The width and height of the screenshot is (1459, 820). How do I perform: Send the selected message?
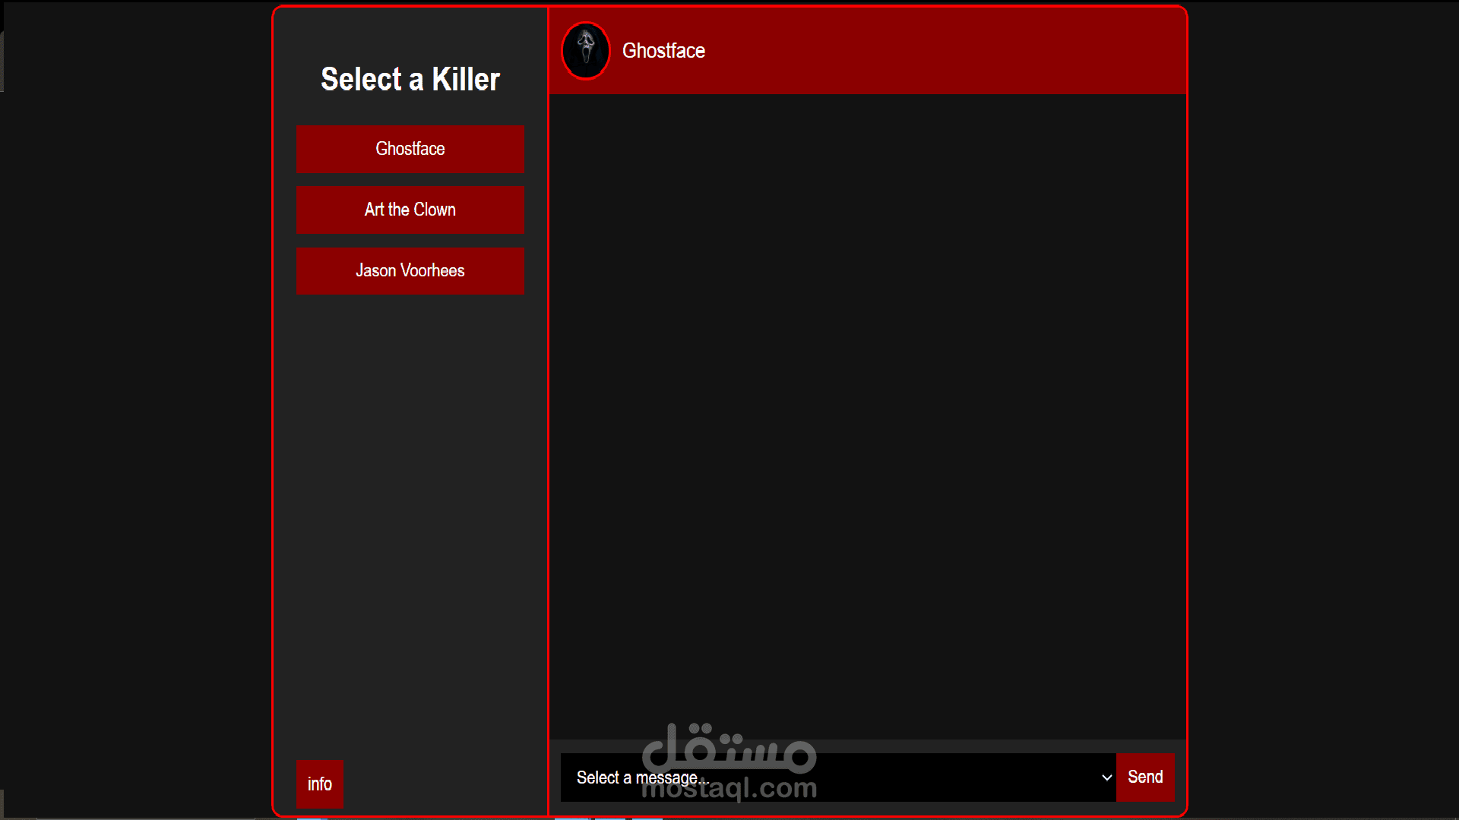coord(1145,777)
